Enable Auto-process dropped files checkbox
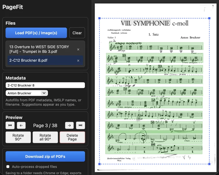Image resolution: width=219 pixels, height=175 pixels. point(8,167)
